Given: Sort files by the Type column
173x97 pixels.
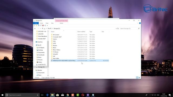Looking at the screenshot, I should (x=91, y=32).
